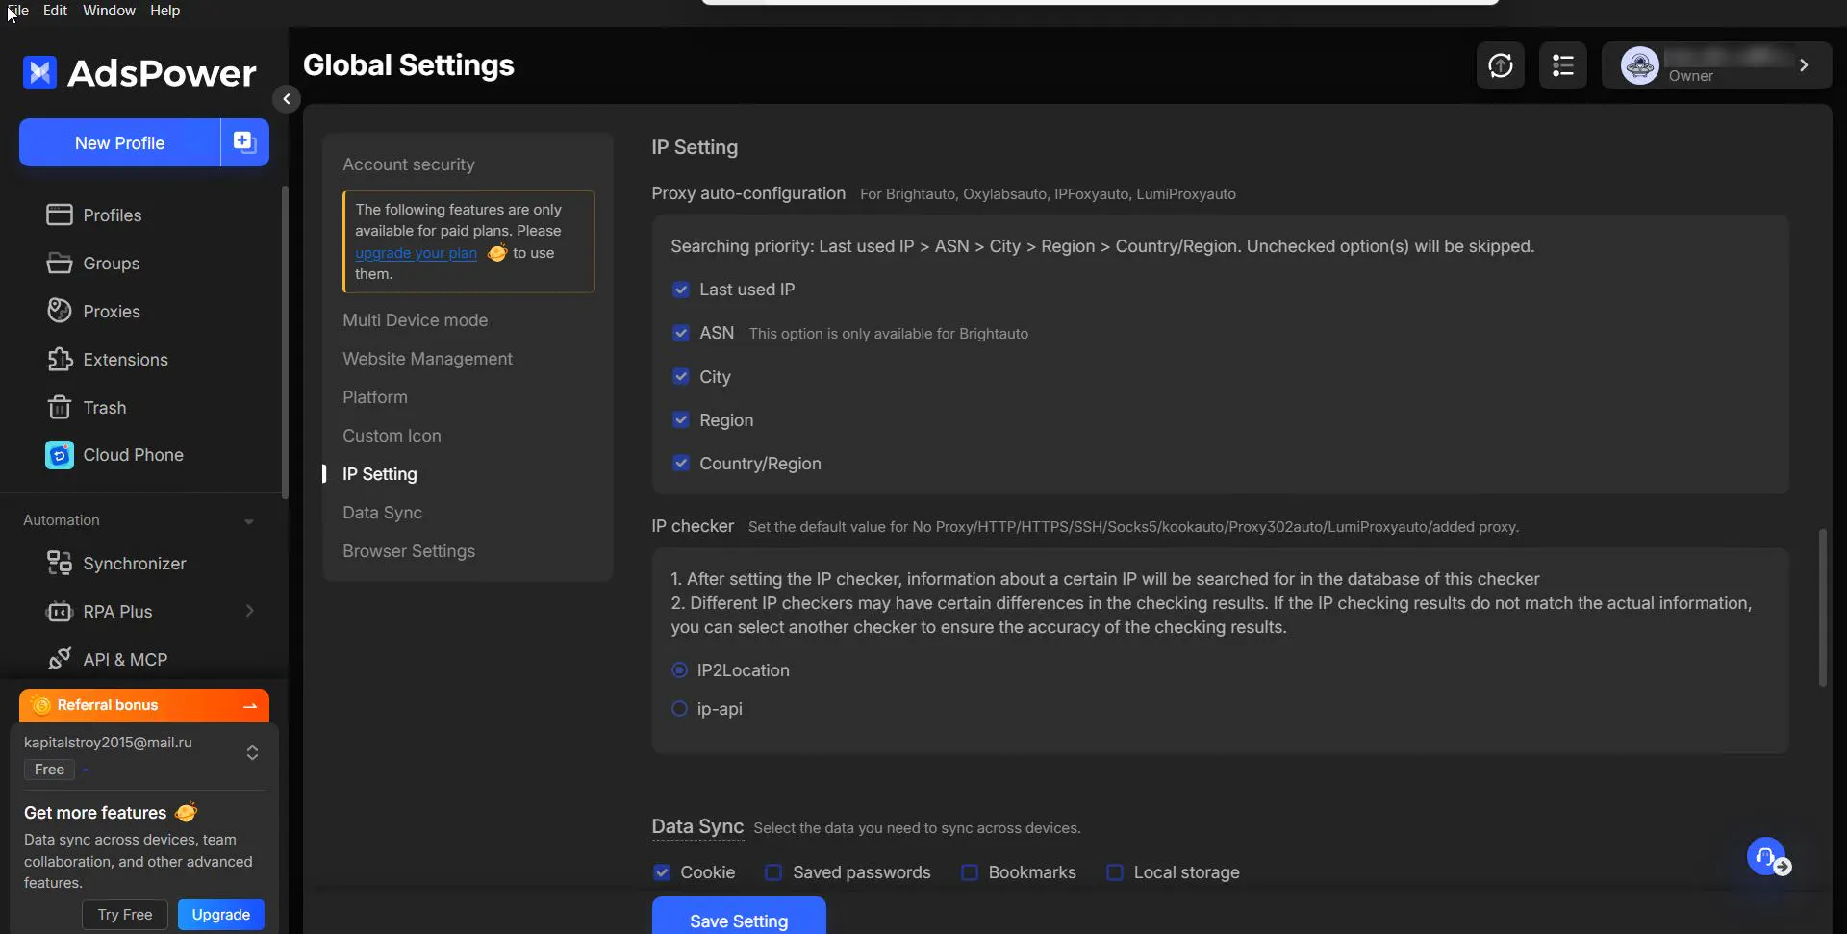Screen dimensions: 1847x934
Task: Select the ip-api radio button
Action: 679,708
